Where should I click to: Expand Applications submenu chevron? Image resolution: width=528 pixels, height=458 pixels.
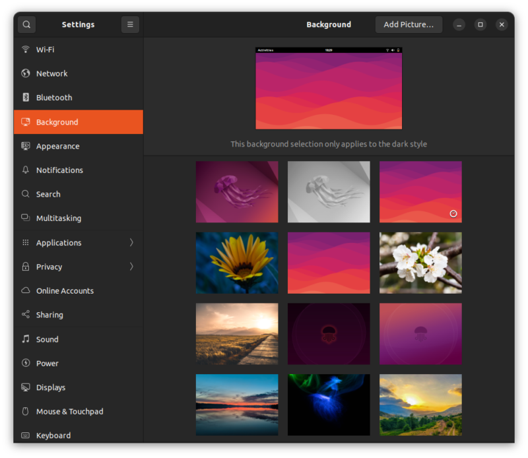coord(131,242)
